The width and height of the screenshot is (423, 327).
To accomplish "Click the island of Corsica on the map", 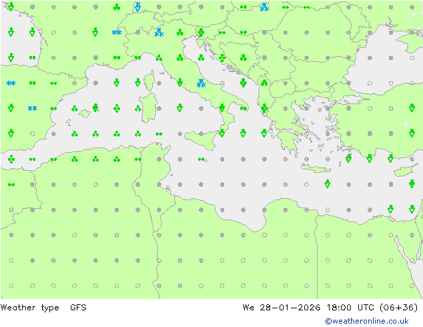I will [x=149, y=80].
